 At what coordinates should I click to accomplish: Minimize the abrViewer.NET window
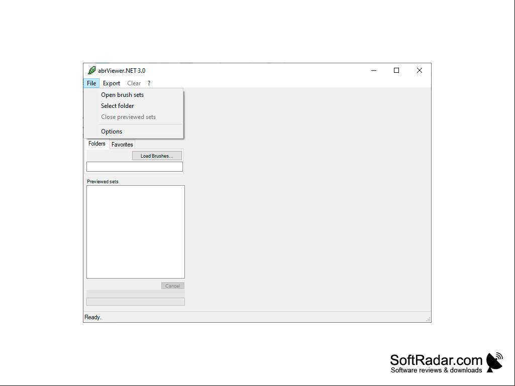pyautogui.click(x=374, y=70)
